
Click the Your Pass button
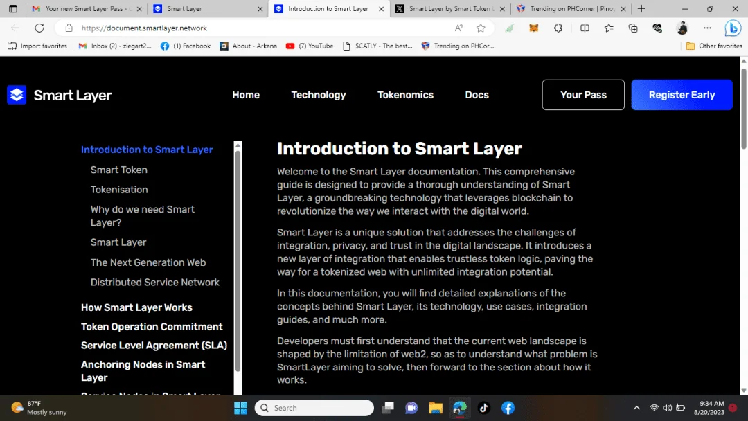coord(583,95)
